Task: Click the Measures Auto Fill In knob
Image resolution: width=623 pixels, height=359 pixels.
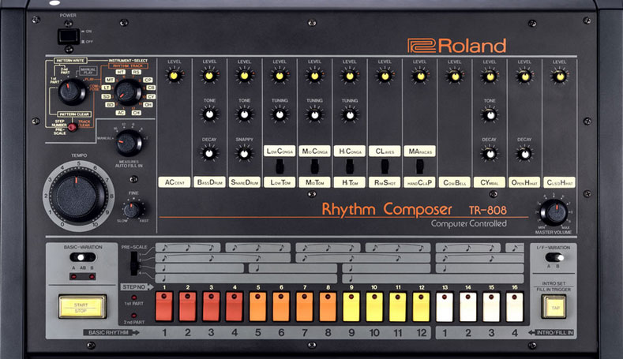Action: [x=129, y=143]
